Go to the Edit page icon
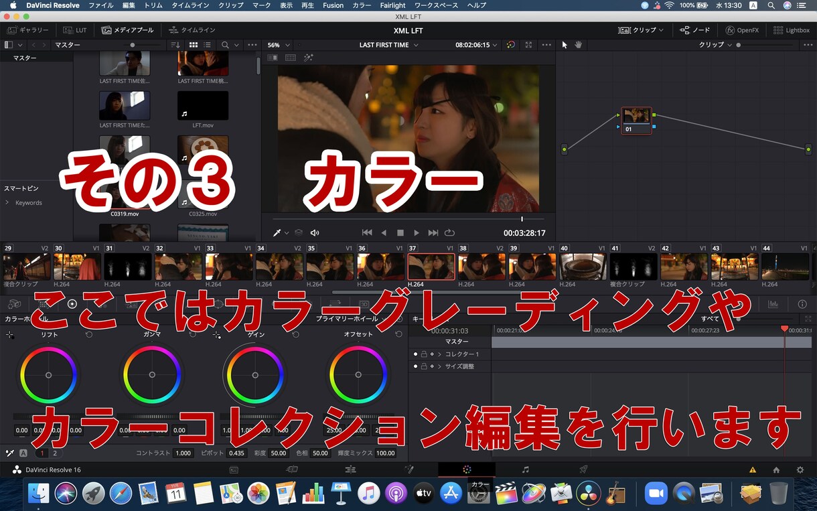 [350, 469]
